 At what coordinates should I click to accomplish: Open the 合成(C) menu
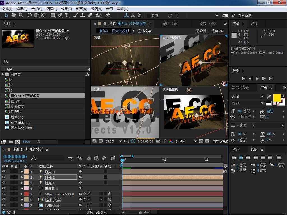pos(37,9)
